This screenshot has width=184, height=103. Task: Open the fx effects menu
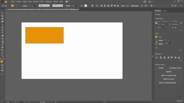(157, 48)
